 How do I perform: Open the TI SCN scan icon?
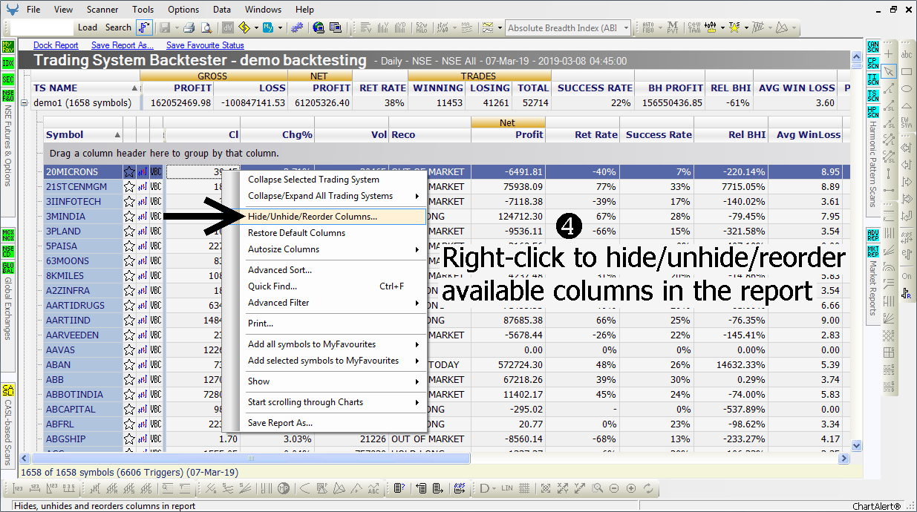coord(872,79)
